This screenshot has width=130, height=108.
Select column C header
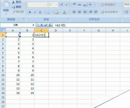pos(41,30)
